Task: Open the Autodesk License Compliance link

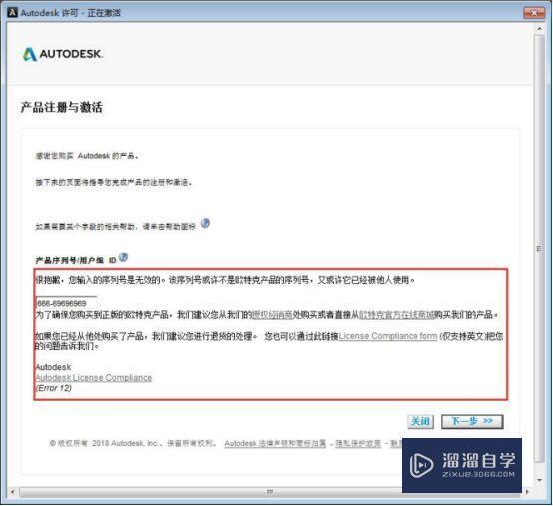Action: coord(94,378)
